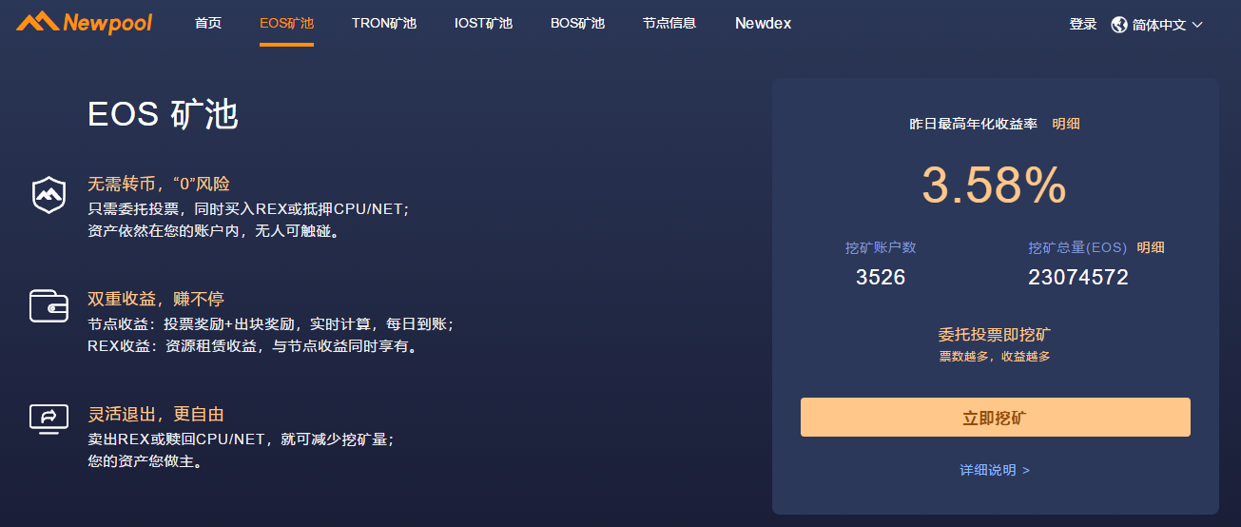This screenshot has width=1241, height=527.
Task: Open 节点信息 in the navigation
Action: pyautogui.click(x=669, y=24)
